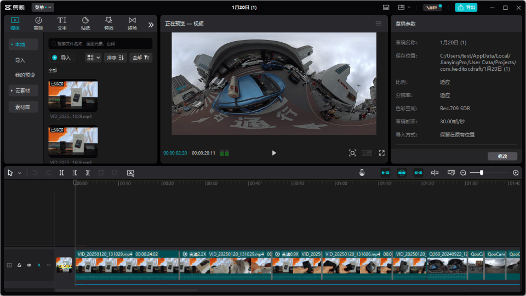Open the 贴纸 (Stickers) panel

click(x=85, y=23)
